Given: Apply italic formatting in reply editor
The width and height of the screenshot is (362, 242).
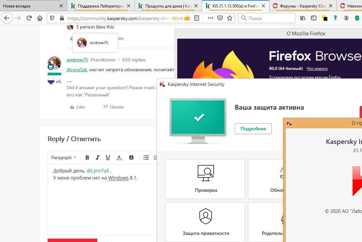Looking at the screenshot, I should (97, 157).
